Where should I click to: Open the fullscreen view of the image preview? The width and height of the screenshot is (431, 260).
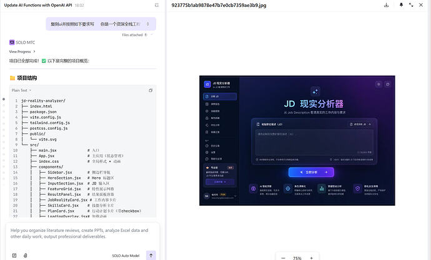[x=412, y=4]
